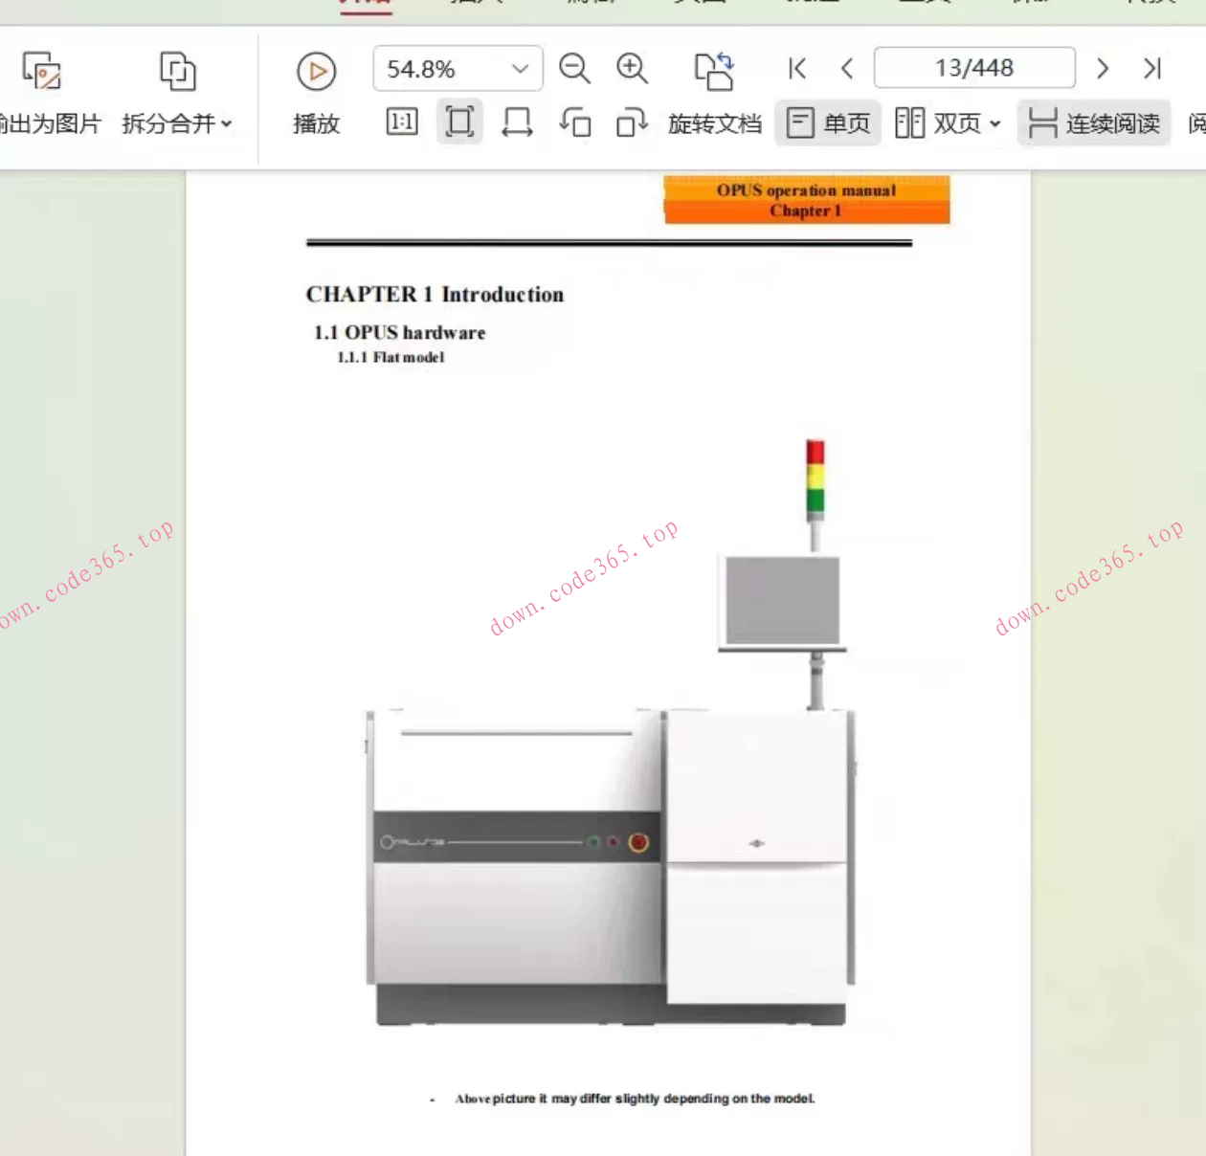The width and height of the screenshot is (1206, 1156).
Task: Enable single page (单页) view
Action: tap(828, 122)
